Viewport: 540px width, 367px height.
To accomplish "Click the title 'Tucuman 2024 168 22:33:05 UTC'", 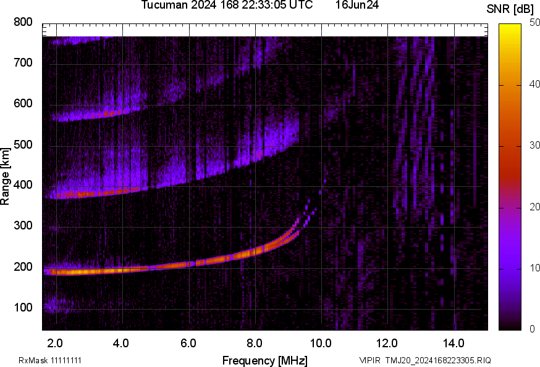I will click(227, 5).
